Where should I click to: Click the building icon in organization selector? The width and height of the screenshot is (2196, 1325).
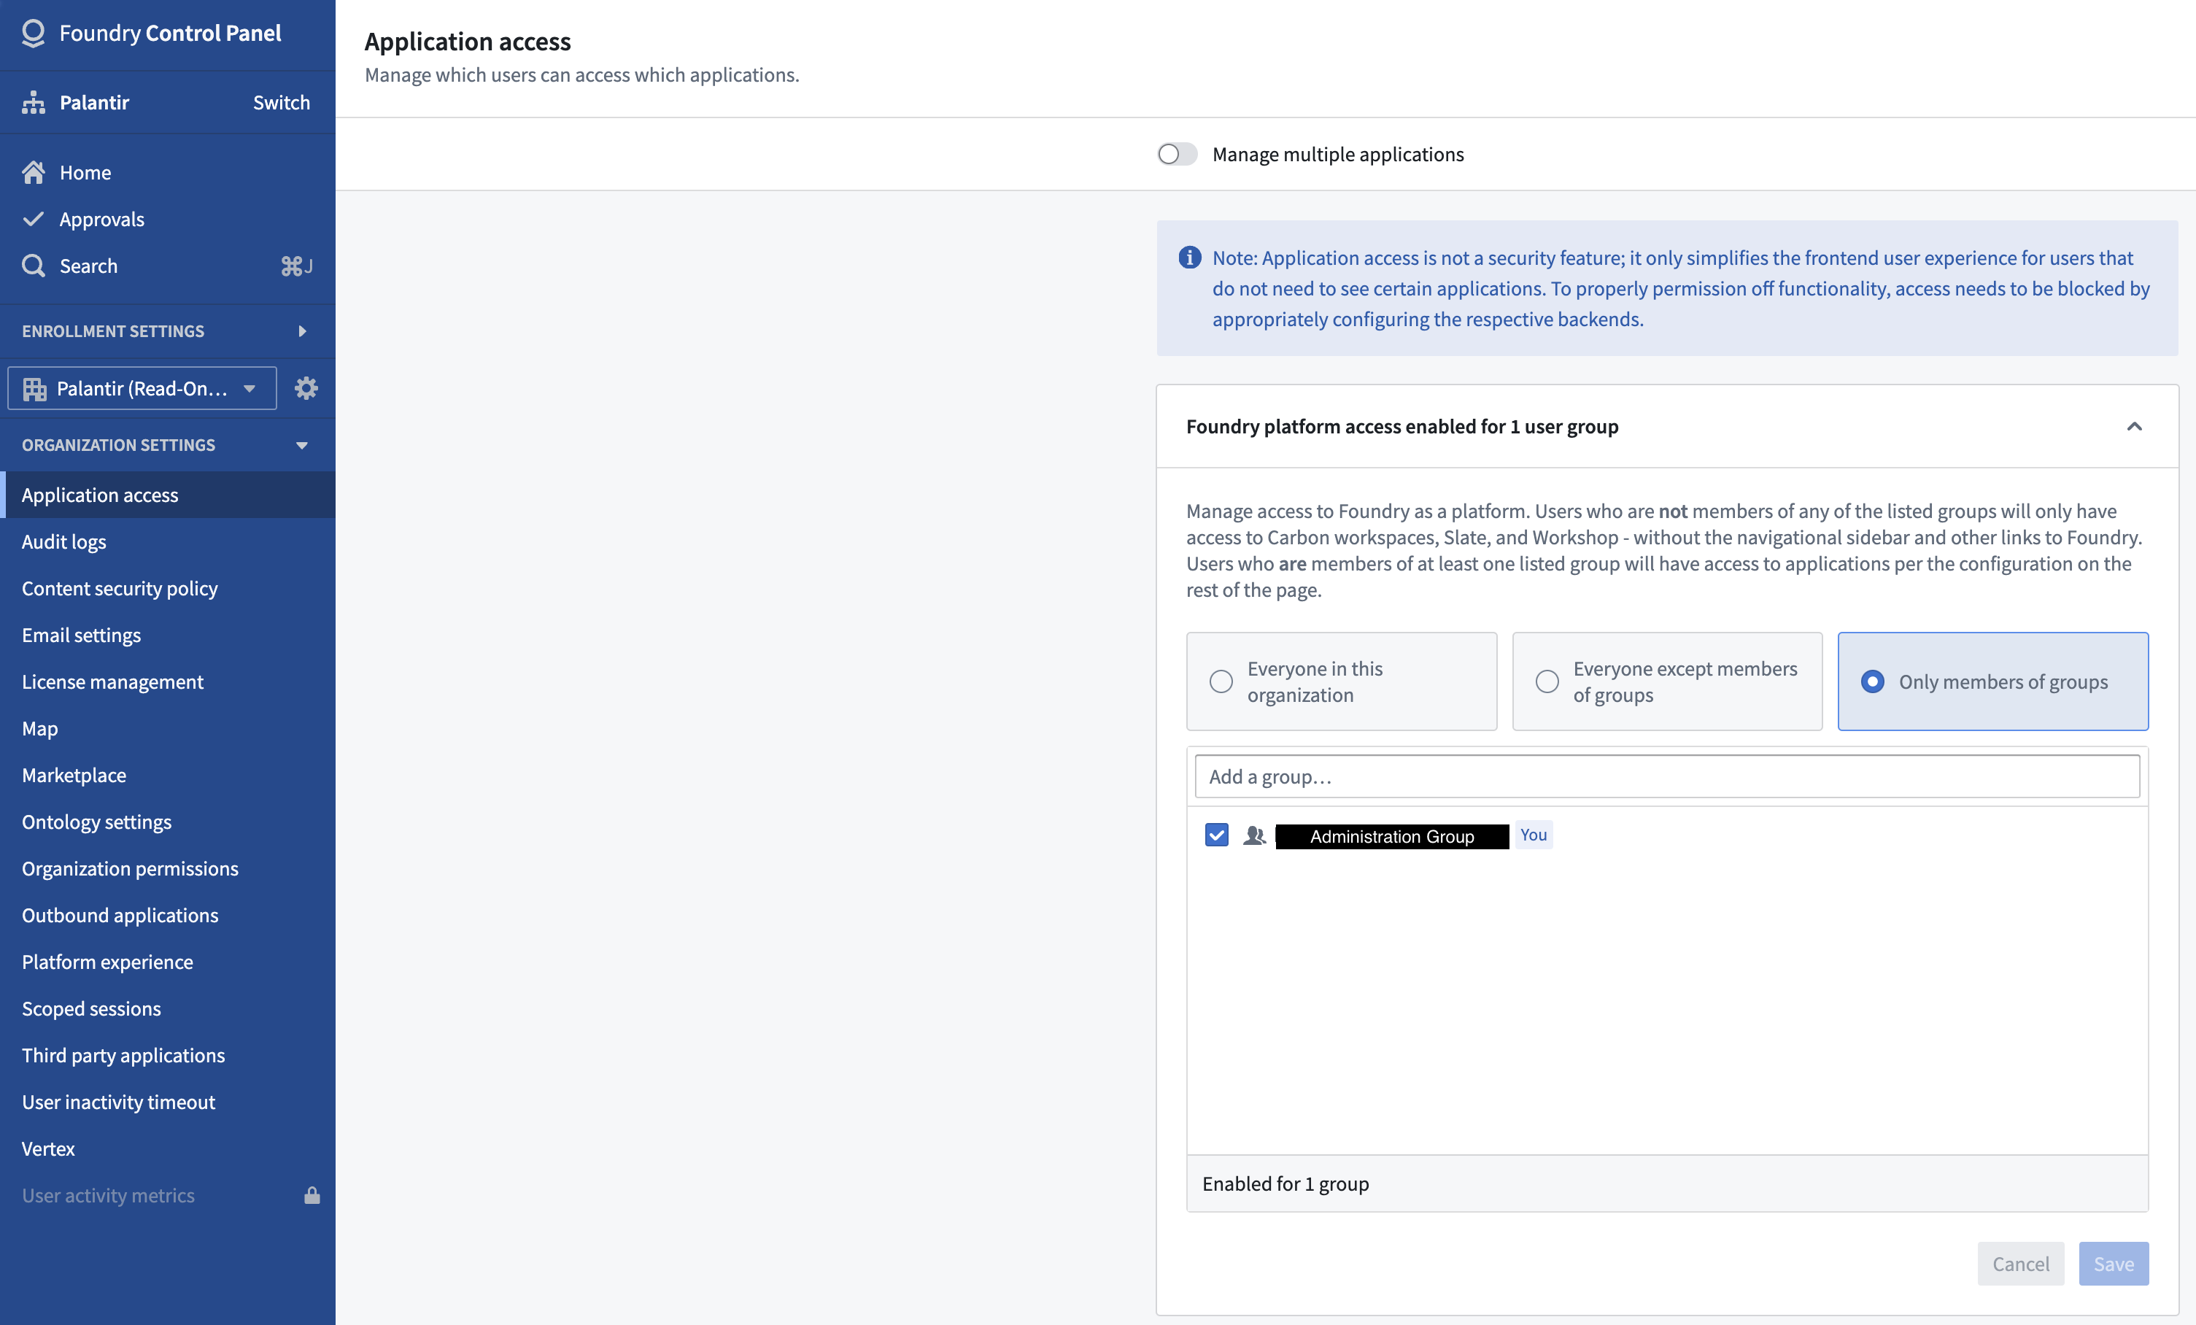click(35, 388)
